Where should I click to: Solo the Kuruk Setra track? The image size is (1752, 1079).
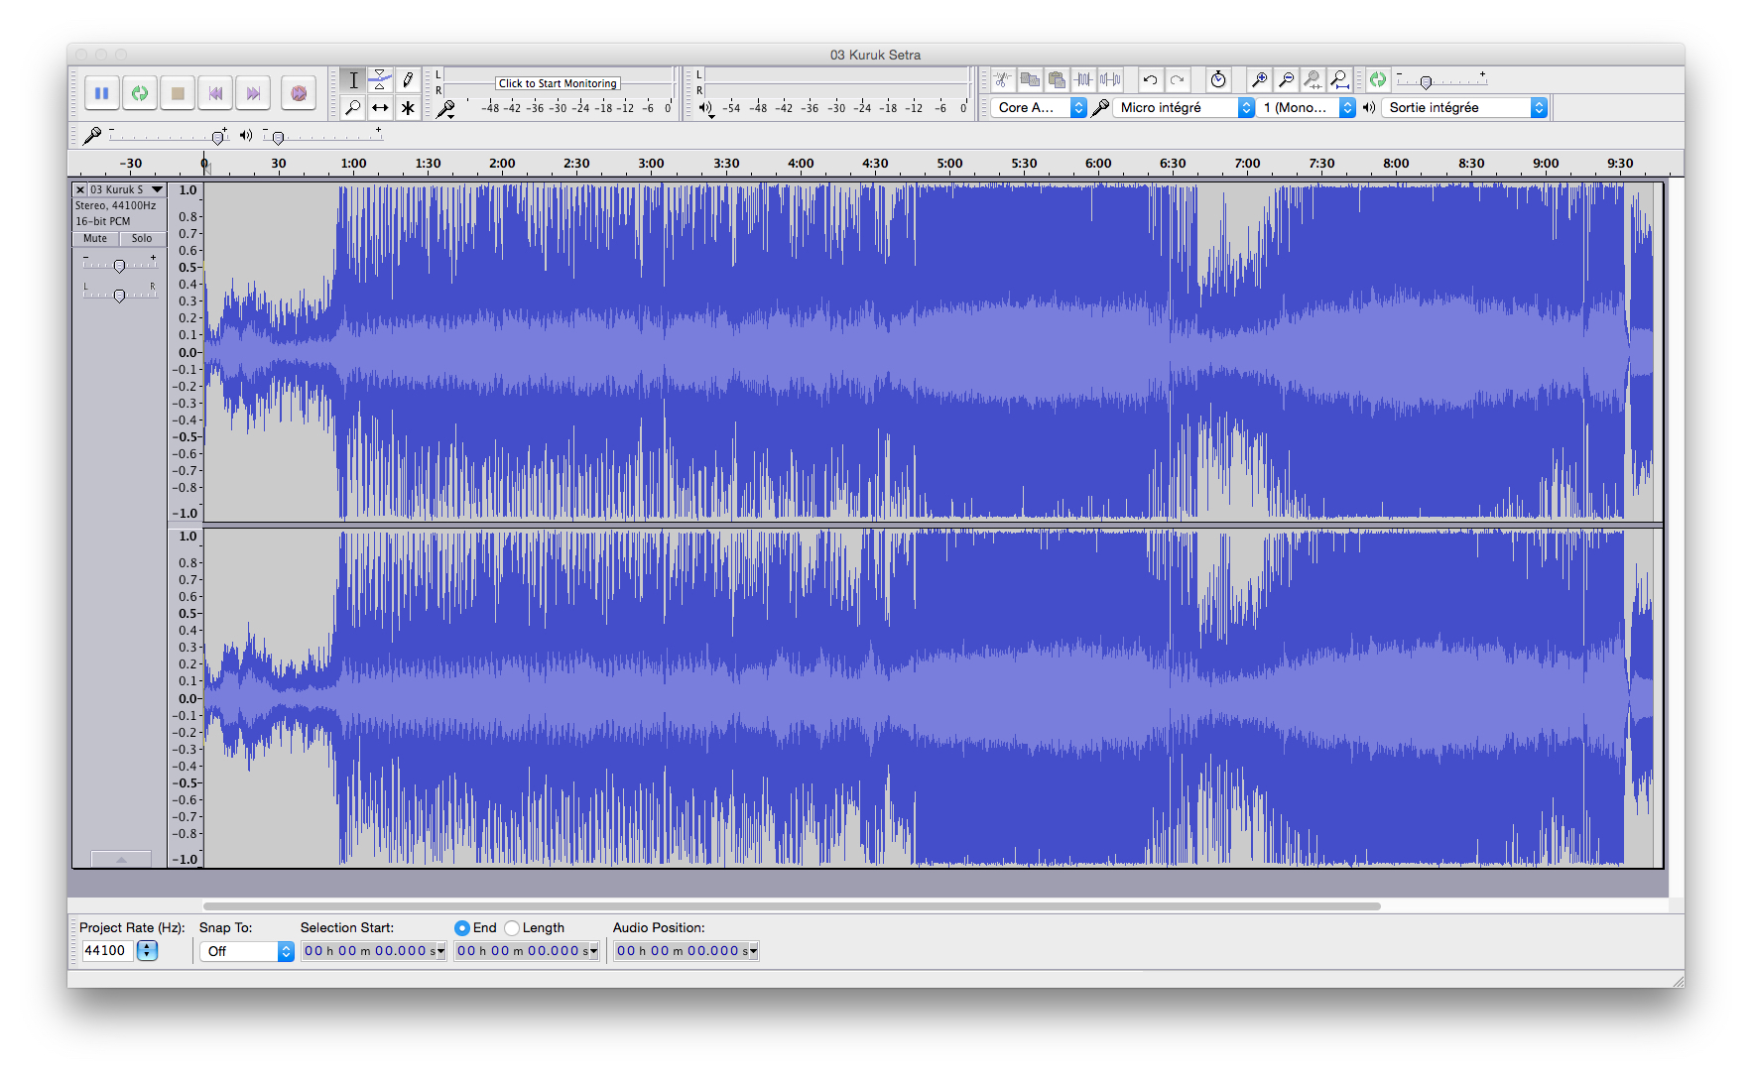pos(142,238)
